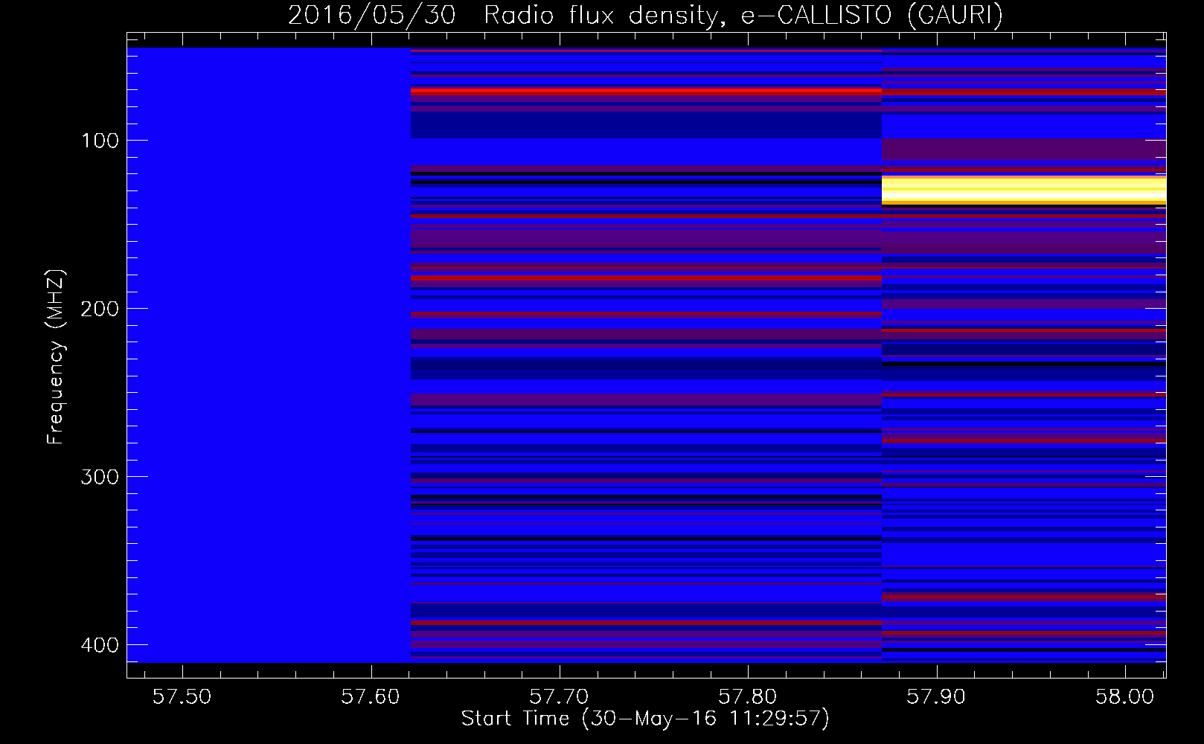The height and width of the screenshot is (744, 1204).
Task: Click the time tick label '58.00'
Action: 1124,697
